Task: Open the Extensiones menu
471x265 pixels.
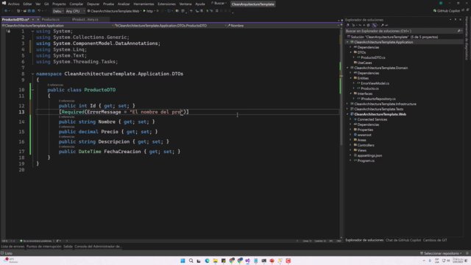Action: coord(166,4)
